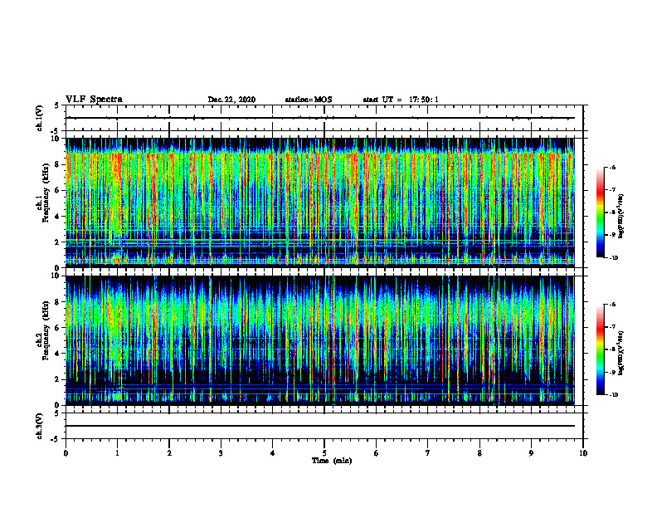Click time axis tick label "5"
The image size is (657, 508).
324,453
